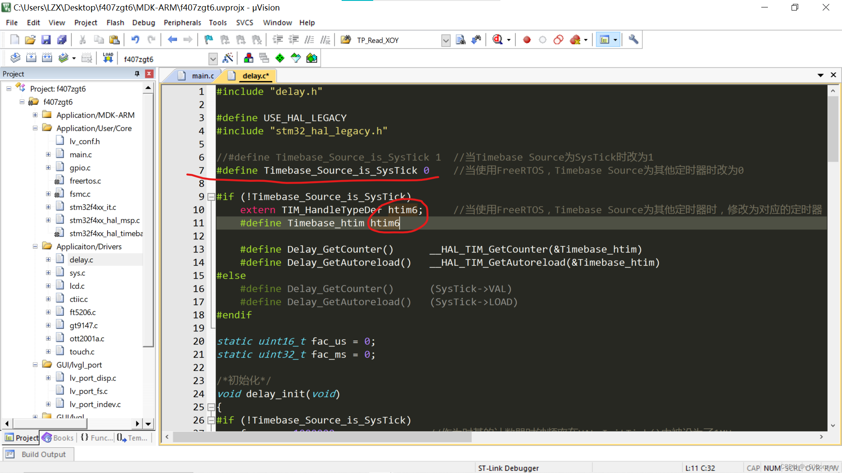Image resolution: width=842 pixels, height=473 pixels.
Task: Rebuild all target files
Action: tap(47, 57)
